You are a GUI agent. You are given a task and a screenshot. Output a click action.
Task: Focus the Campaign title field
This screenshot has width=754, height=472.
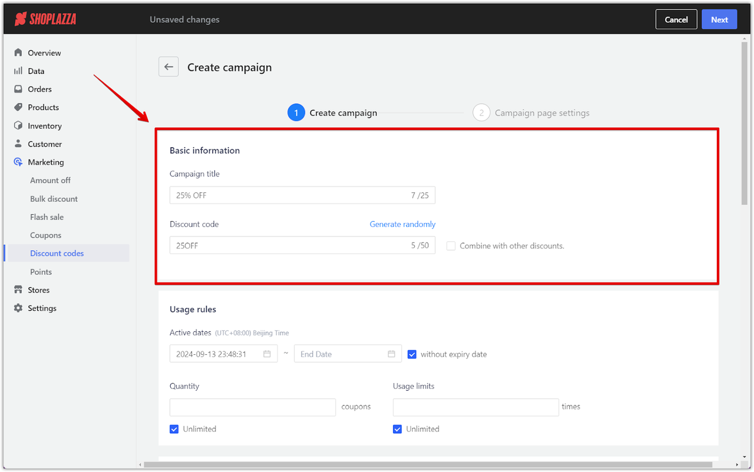click(x=302, y=195)
